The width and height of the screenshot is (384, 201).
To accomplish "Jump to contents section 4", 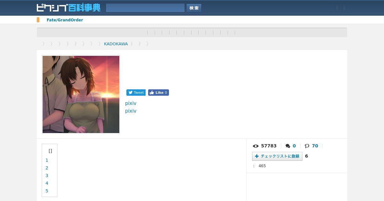I will (47, 183).
